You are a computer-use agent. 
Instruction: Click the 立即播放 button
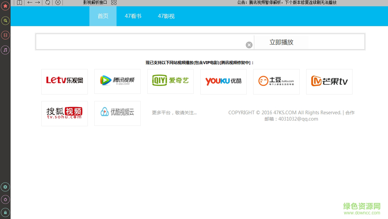(282, 42)
